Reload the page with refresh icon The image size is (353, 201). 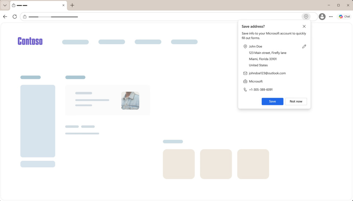(x=15, y=17)
